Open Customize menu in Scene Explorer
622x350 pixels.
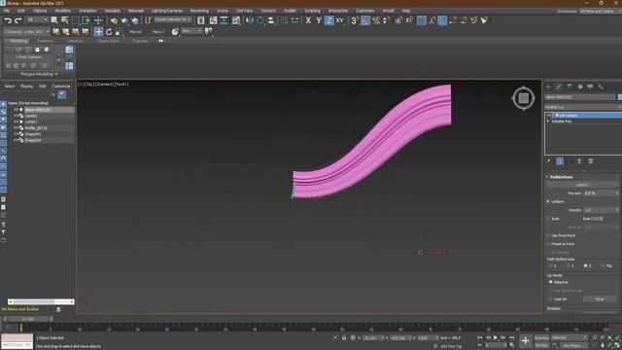click(61, 87)
